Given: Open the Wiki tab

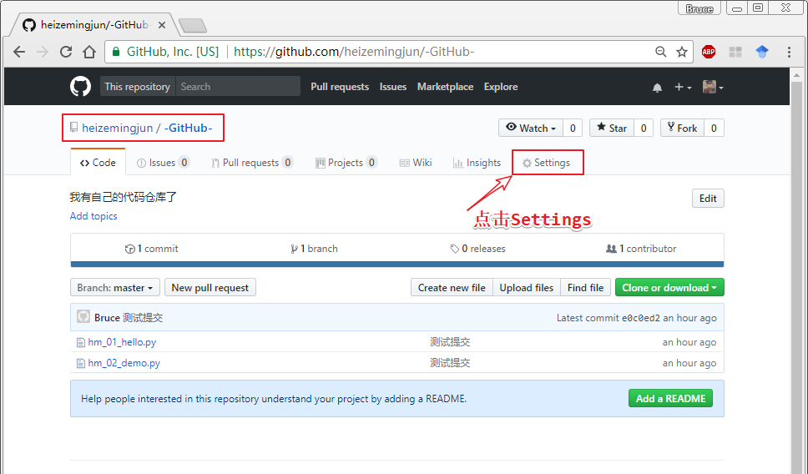Looking at the screenshot, I should point(416,162).
